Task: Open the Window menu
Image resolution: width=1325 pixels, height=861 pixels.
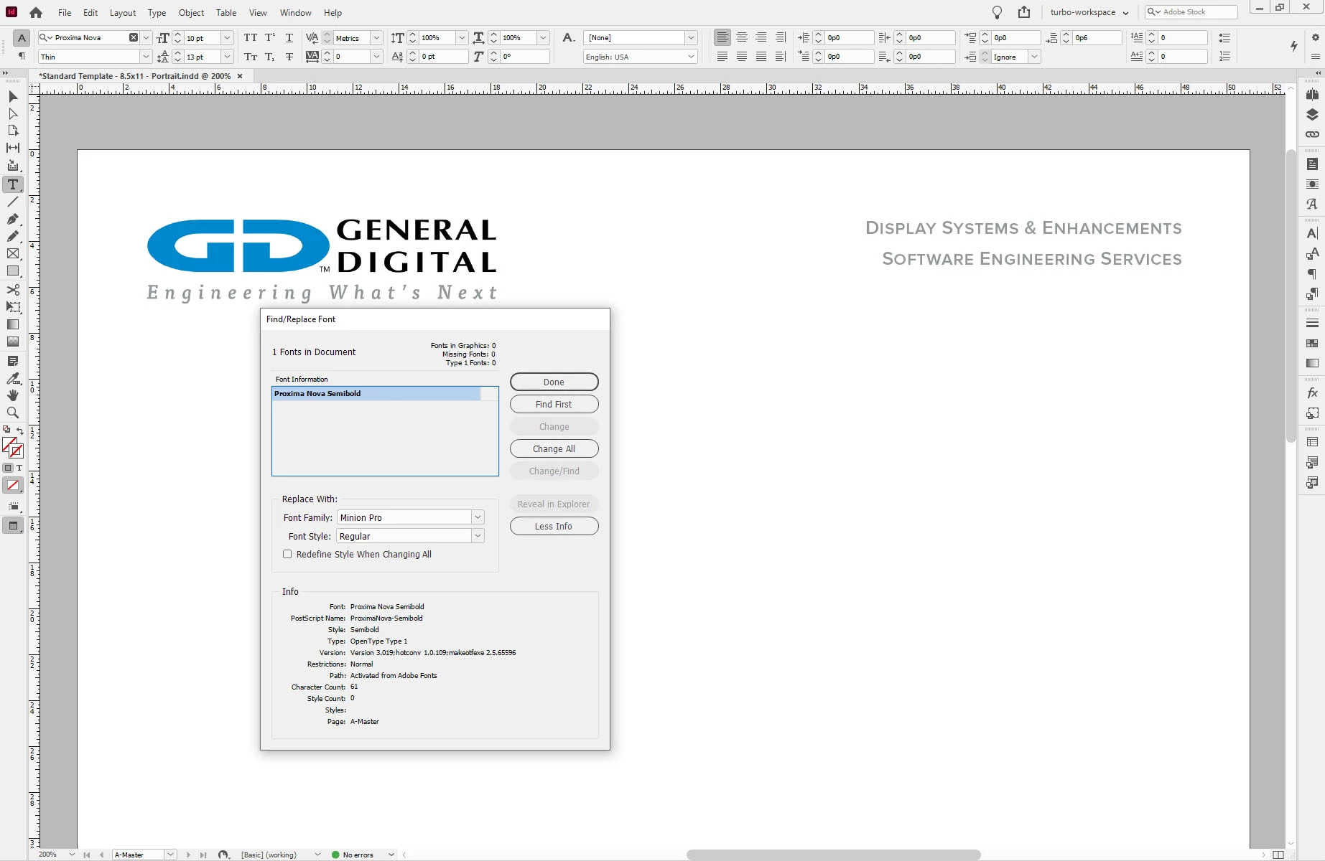Action: [296, 12]
